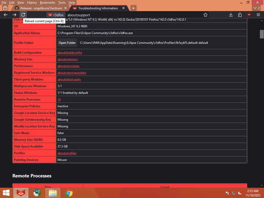Viewport: 264px width, 198px height.
Task: Click the Remote Processes section heading
Action: 32,176
